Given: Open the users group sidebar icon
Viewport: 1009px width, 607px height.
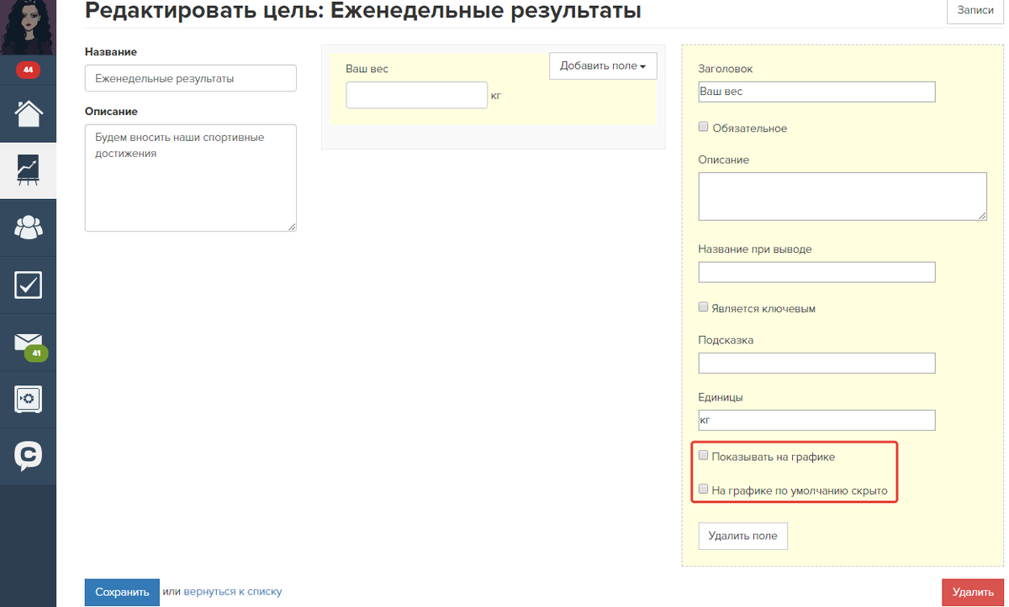Looking at the screenshot, I should (28, 228).
